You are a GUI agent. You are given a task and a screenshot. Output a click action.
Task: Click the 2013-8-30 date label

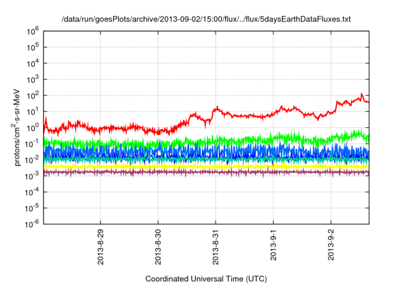(x=158, y=247)
